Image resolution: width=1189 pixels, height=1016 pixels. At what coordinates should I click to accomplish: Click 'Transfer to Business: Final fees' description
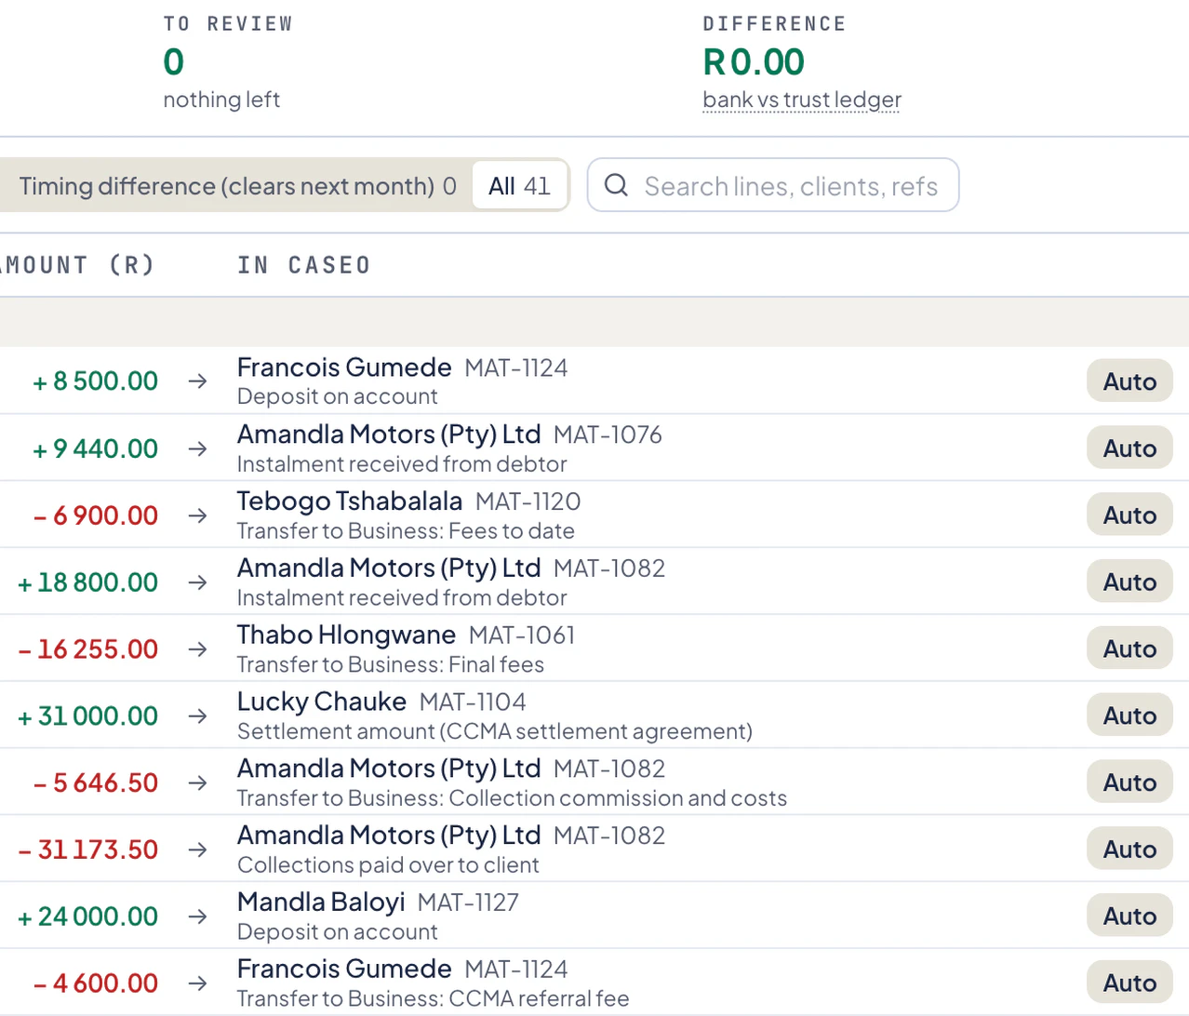pos(391,664)
